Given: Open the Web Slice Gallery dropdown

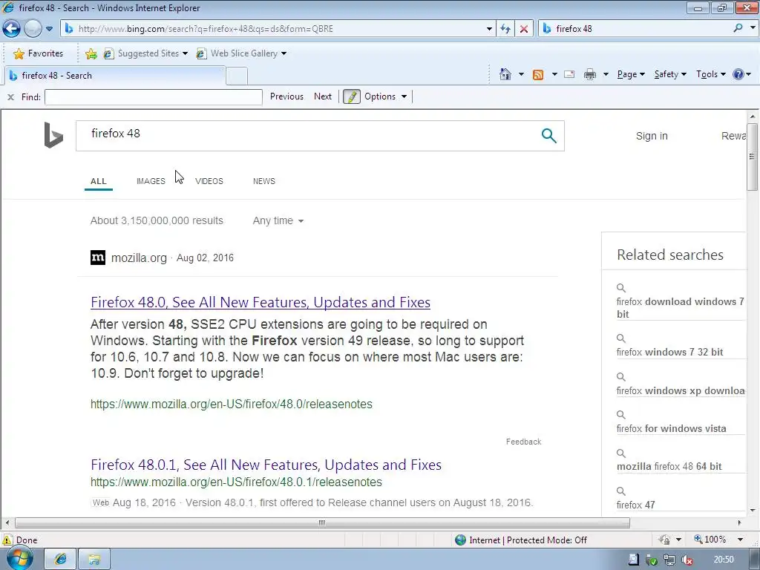Looking at the screenshot, I should 241,53.
